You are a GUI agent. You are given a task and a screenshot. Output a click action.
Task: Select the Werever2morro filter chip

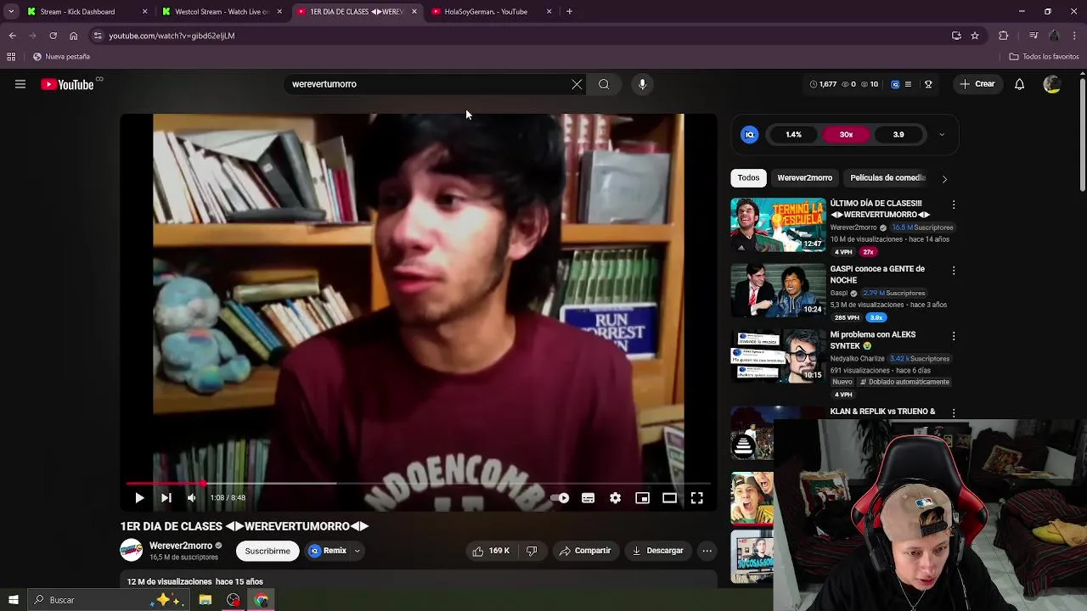click(804, 177)
